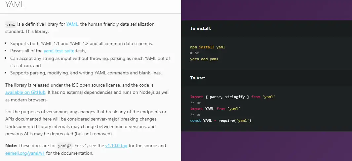Viewport: 352px width, 161px height.
Task: Click the inline 'yaml@2' code label
Action: point(65,146)
